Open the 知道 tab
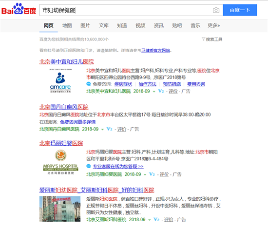This screenshot has width=268, height=229. (x=122, y=26)
